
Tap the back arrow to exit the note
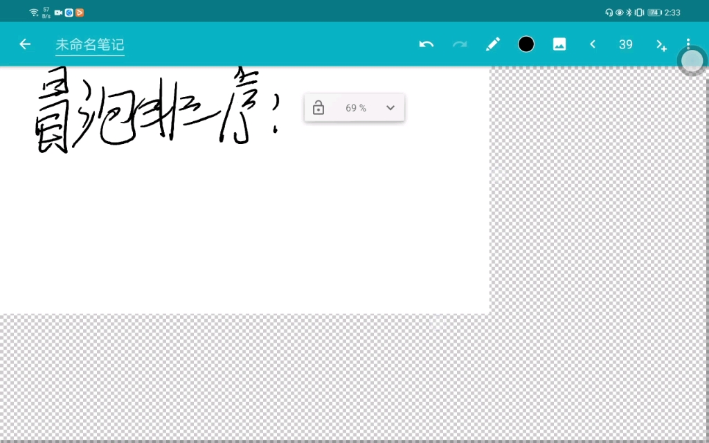pos(25,44)
